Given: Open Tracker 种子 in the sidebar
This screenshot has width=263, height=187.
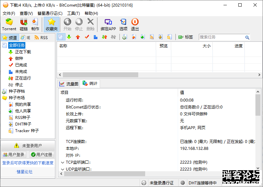Looking at the screenshot, I should tap(27, 131).
